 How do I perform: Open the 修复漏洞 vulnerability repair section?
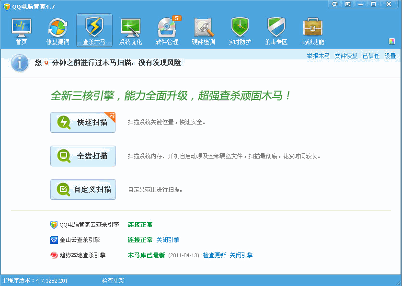tap(57, 31)
